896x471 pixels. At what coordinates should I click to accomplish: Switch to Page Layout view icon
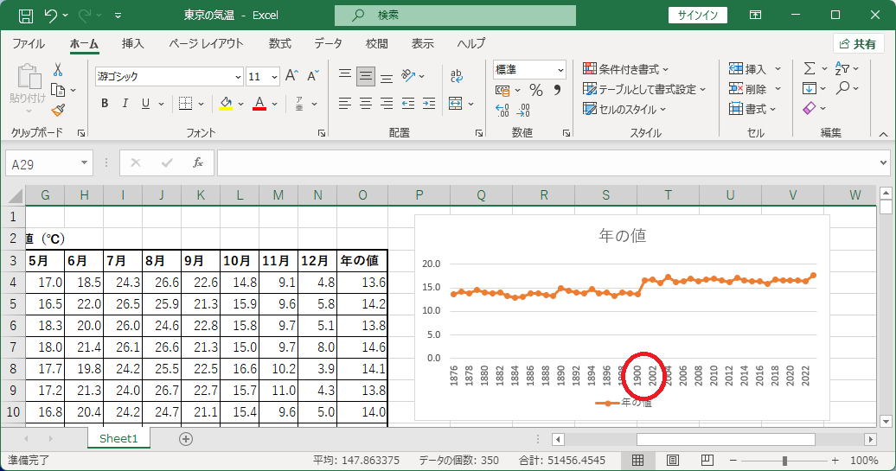coord(673,460)
